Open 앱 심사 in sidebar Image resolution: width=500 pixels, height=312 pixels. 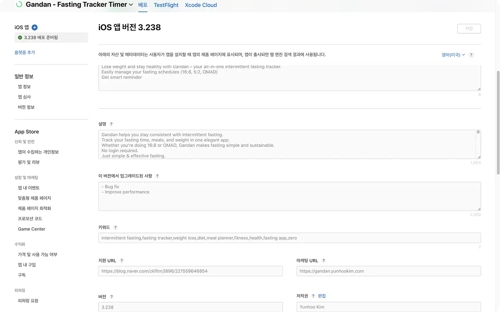click(24, 97)
